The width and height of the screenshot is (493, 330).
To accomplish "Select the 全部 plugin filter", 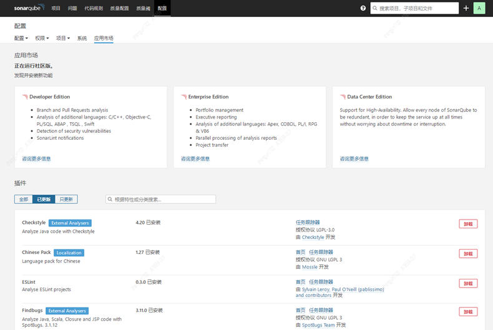I will (x=23, y=199).
